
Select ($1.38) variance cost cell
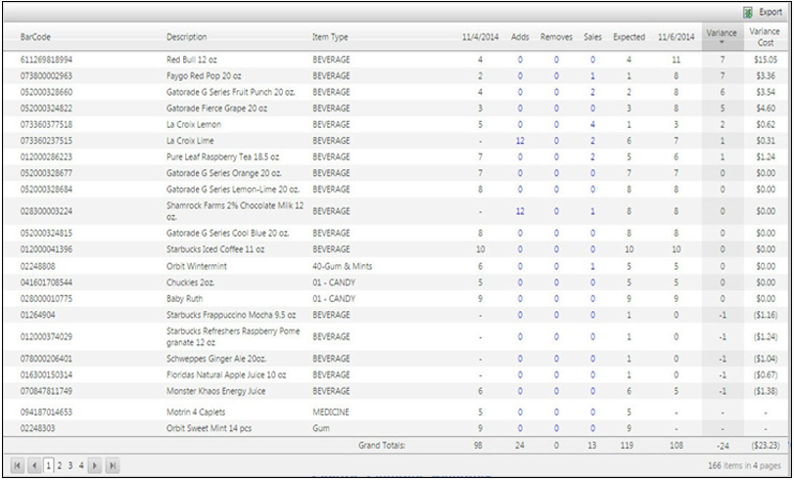click(765, 391)
